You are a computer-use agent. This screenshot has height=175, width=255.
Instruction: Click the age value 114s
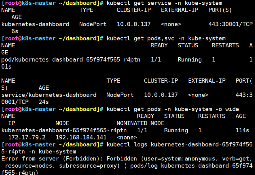[x=242, y=130]
